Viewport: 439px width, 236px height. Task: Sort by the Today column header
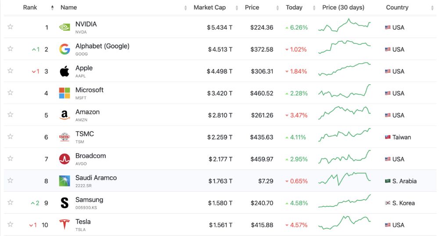pos(294,7)
